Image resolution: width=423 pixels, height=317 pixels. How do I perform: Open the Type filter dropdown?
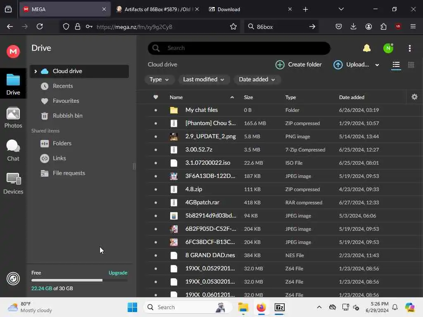[x=159, y=80]
